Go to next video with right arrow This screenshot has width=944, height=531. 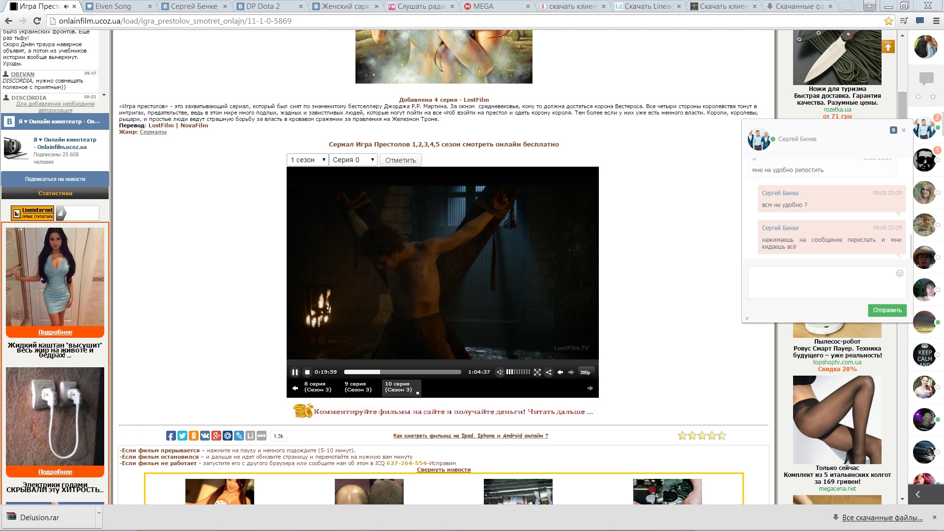click(571, 372)
